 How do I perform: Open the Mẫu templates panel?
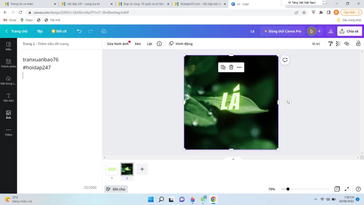coord(9,46)
